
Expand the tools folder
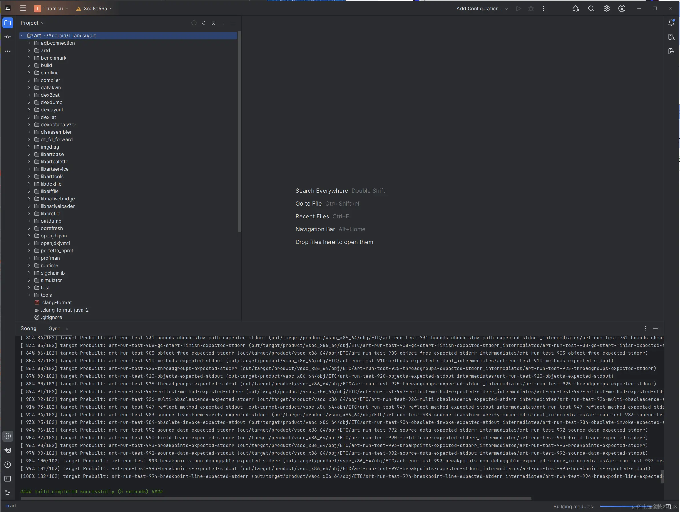click(29, 295)
